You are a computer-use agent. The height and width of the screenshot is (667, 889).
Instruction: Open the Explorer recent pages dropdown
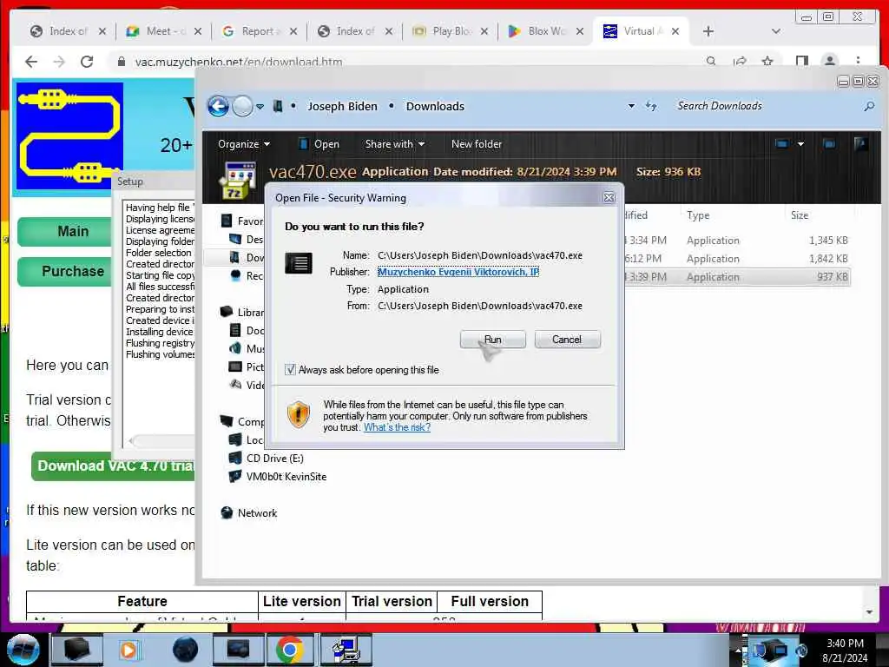[260, 106]
